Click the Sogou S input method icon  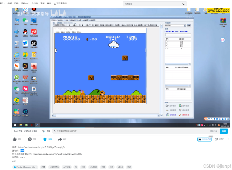206,119
